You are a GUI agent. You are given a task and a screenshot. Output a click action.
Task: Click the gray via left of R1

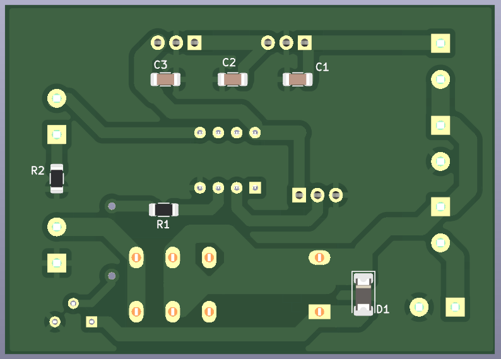[x=112, y=206]
